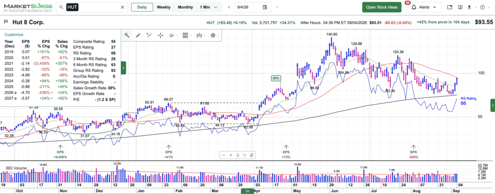Click the download icon in header
The image size is (495, 194).
469,7
